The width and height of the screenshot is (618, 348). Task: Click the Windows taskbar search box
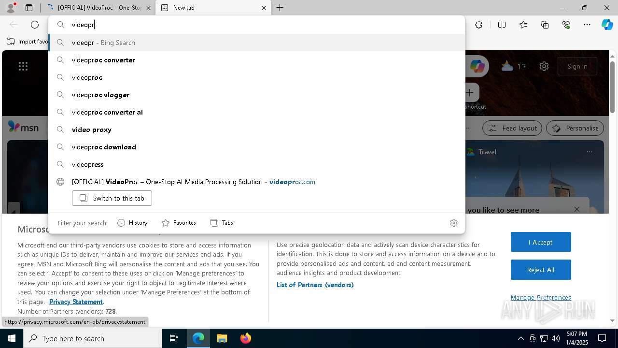[93, 338]
